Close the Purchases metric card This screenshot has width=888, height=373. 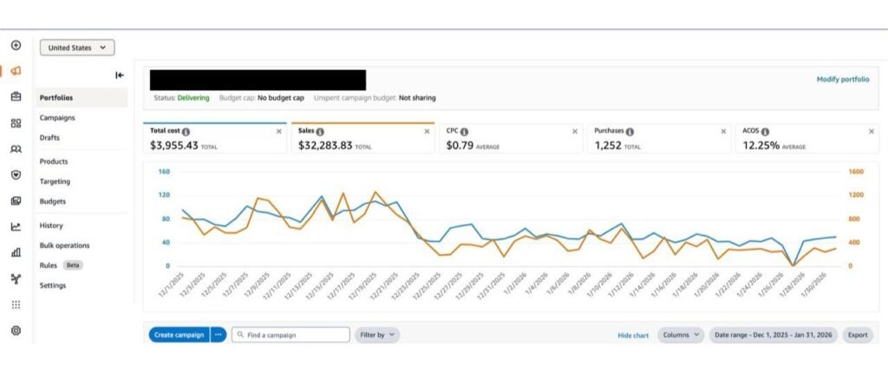[x=723, y=131]
